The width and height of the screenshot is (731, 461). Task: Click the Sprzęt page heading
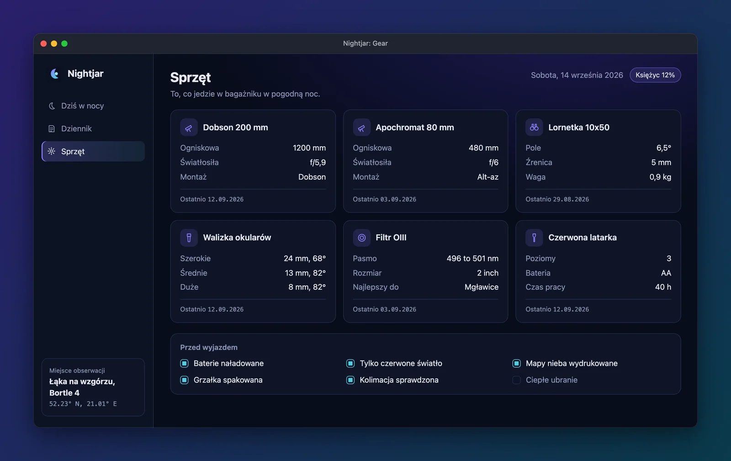[x=191, y=78]
